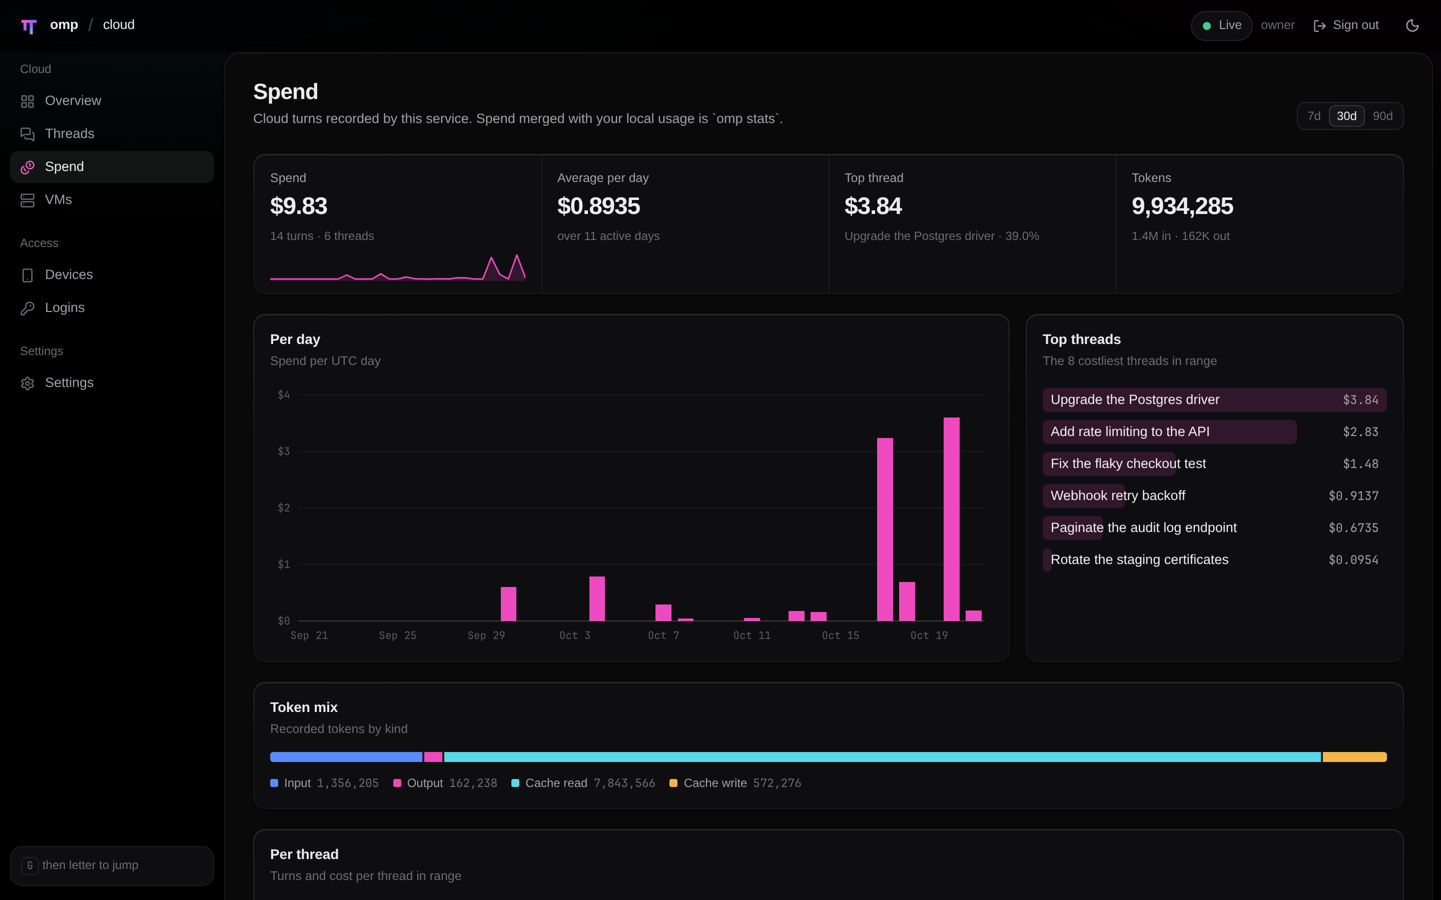Toggle dark mode with the moon icon

1412,25
